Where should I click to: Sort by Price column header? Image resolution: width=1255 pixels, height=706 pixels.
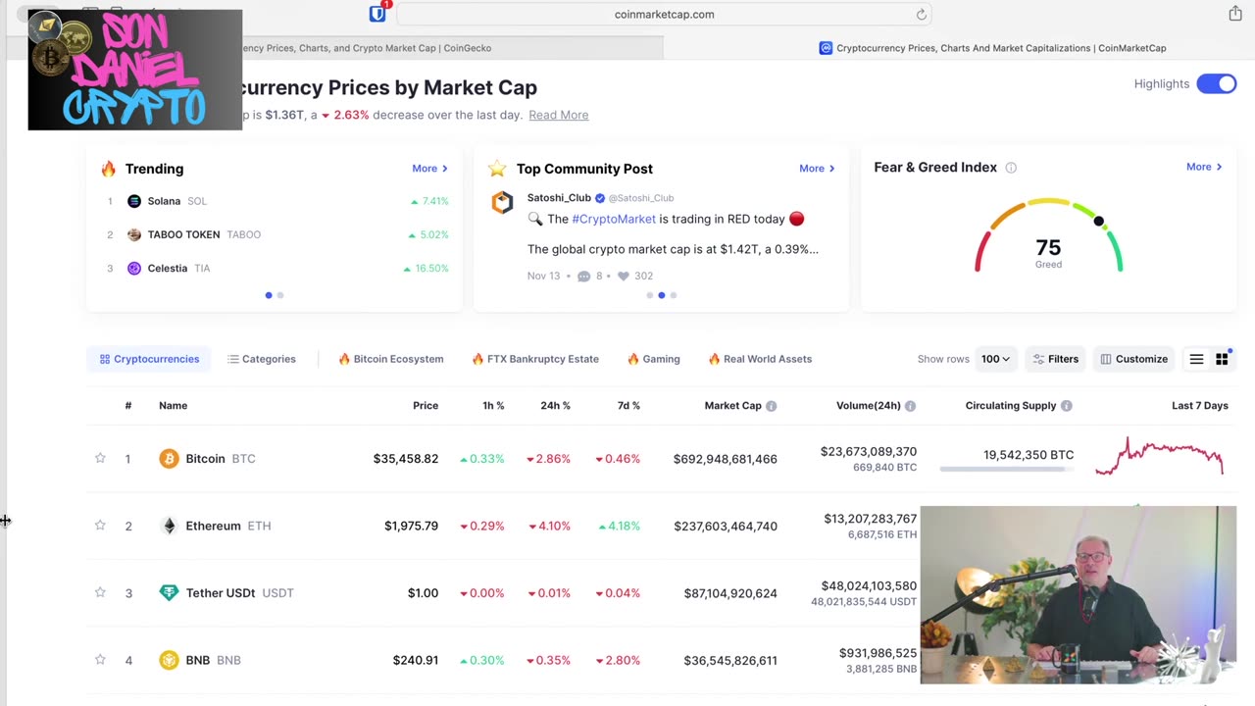[426, 406]
